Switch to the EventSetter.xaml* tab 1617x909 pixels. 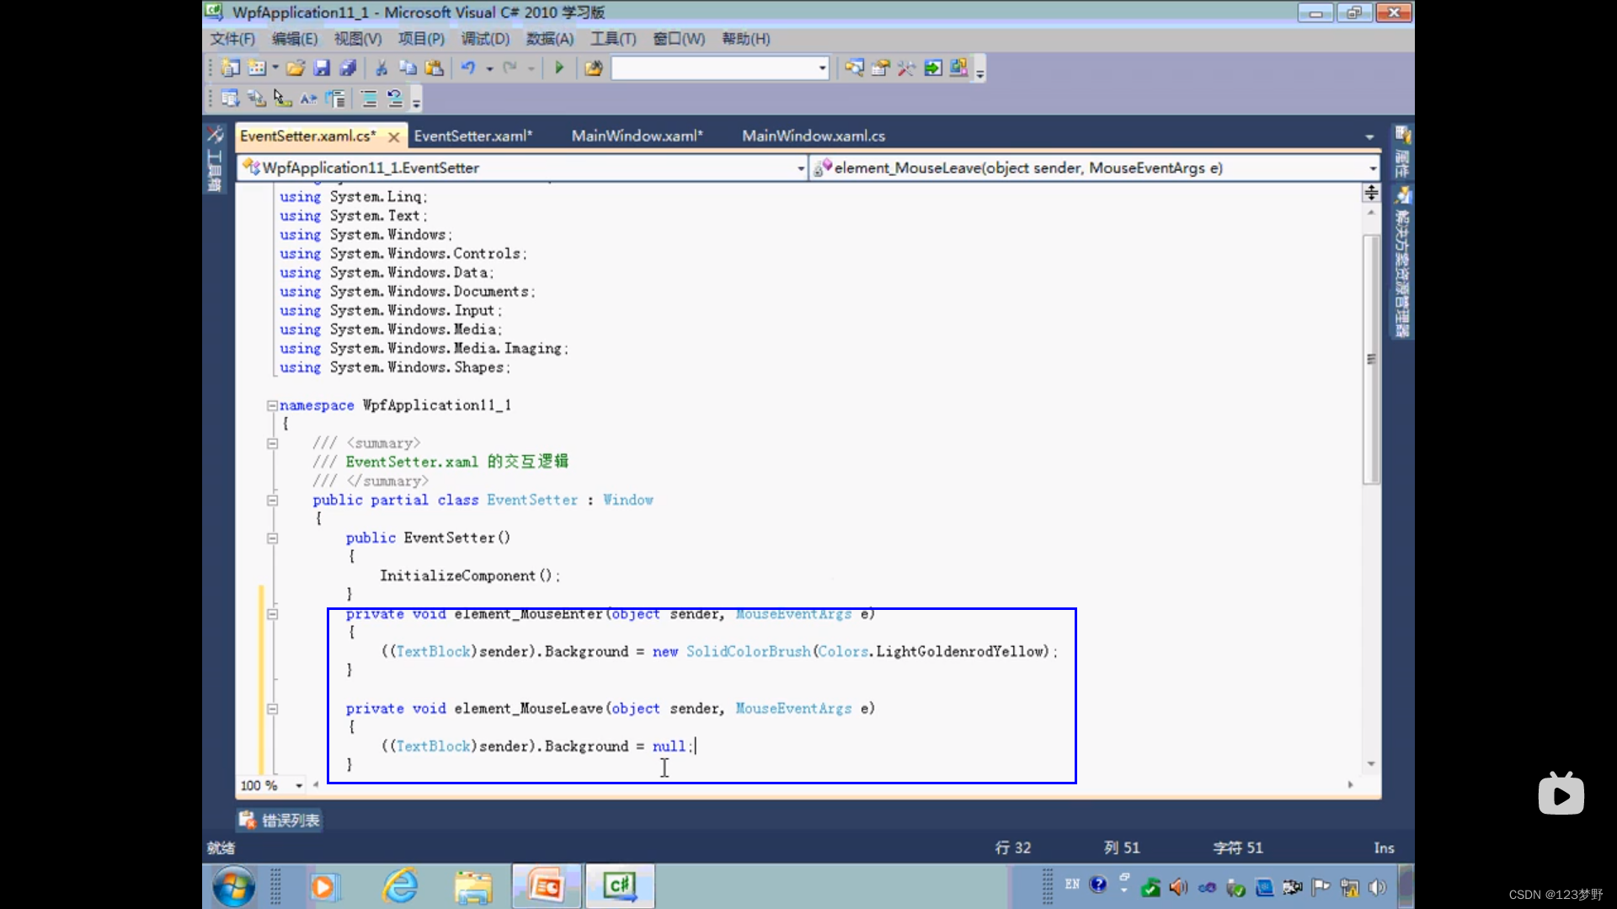[472, 136]
